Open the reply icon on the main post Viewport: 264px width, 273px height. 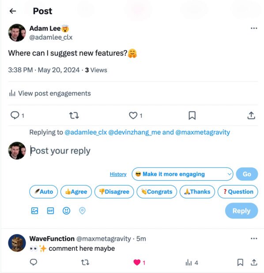point(15,115)
